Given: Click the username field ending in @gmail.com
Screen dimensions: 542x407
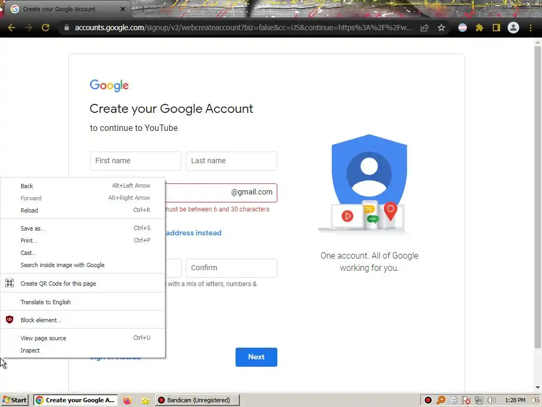Looking at the screenshot, I should [x=221, y=193].
